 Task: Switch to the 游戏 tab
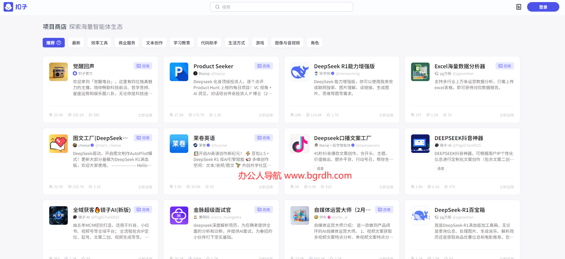(260, 43)
